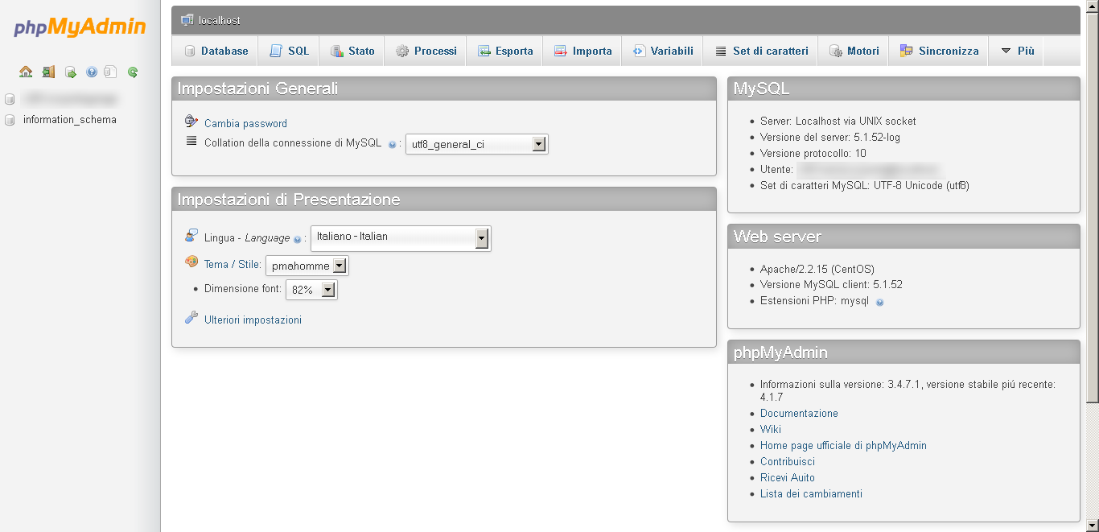
Task: Open the Wiki link
Action: coord(771,429)
